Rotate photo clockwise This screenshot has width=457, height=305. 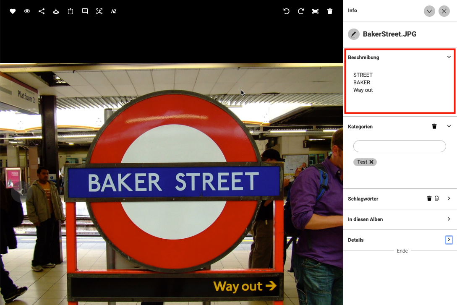pos(301,11)
